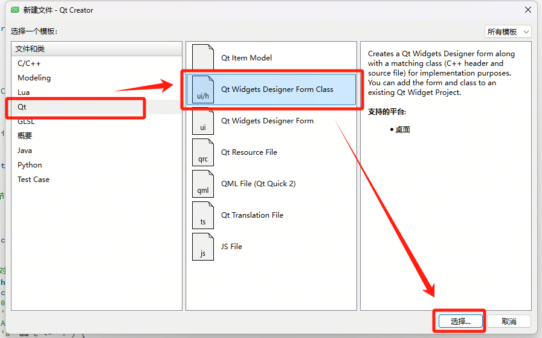Image resolution: width=542 pixels, height=338 pixels.
Task: Click the ui file icon
Action: [x=203, y=121]
